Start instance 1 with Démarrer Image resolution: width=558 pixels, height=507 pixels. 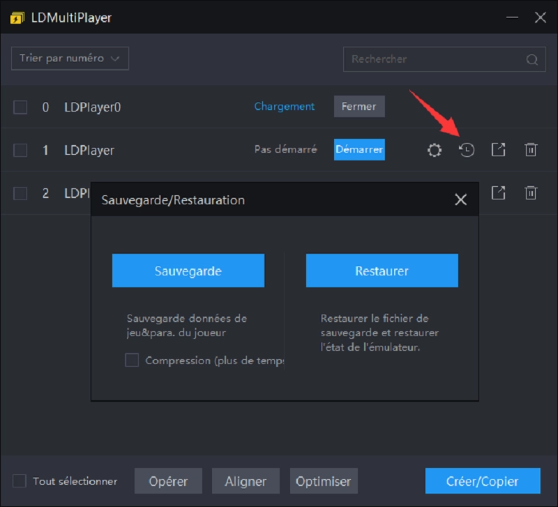[x=359, y=149]
